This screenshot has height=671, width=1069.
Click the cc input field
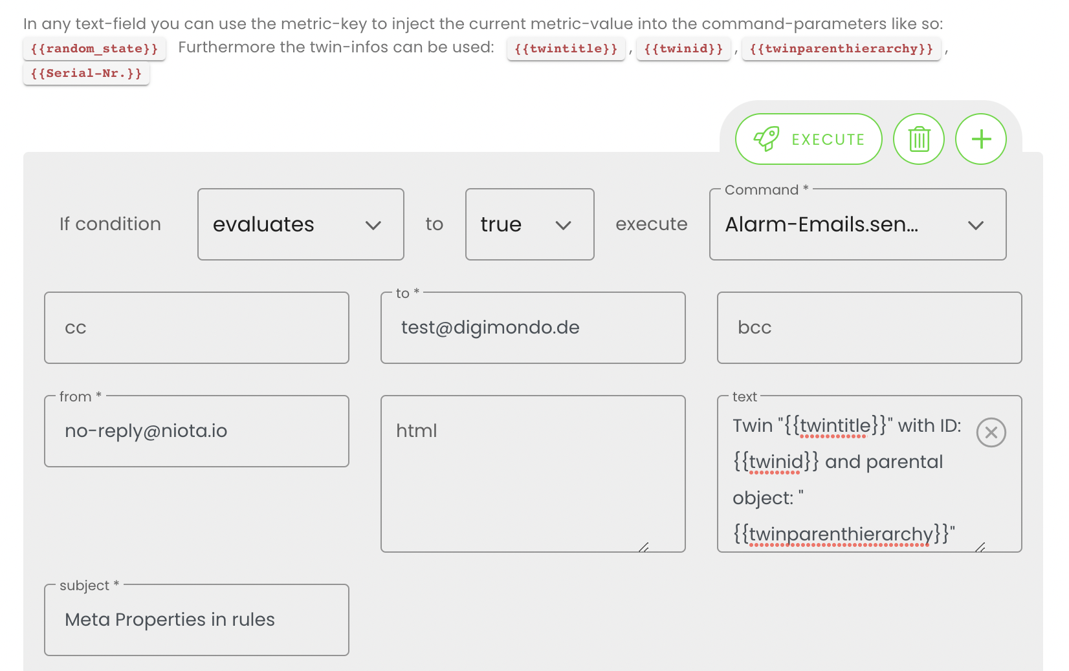click(x=197, y=328)
